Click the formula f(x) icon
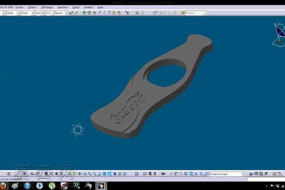285x190 pixels. coord(32,174)
